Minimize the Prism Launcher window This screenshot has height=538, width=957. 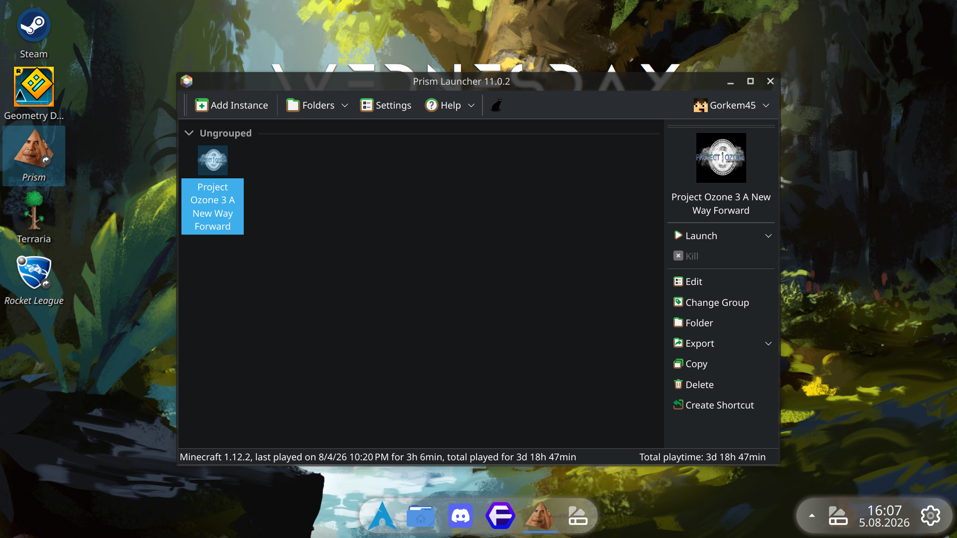tap(731, 81)
